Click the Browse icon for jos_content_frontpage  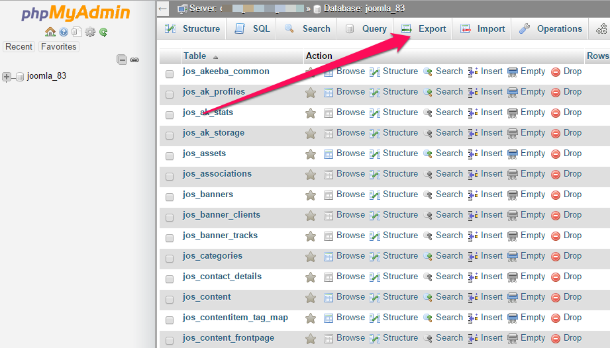[x=329, y=339]
